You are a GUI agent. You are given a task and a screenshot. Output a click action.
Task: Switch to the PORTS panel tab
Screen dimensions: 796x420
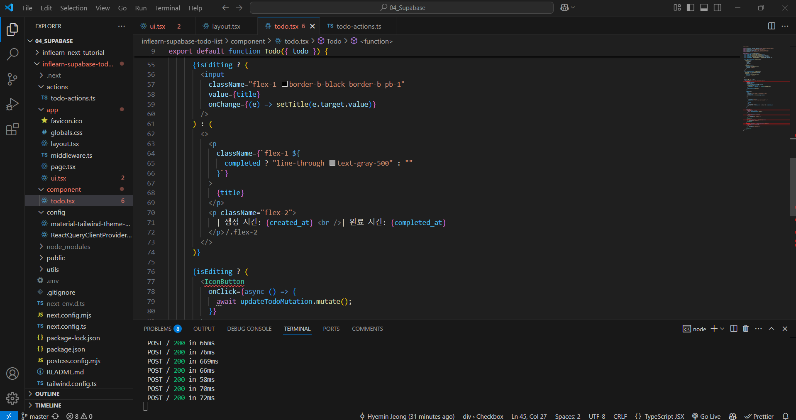pos(331,329)
